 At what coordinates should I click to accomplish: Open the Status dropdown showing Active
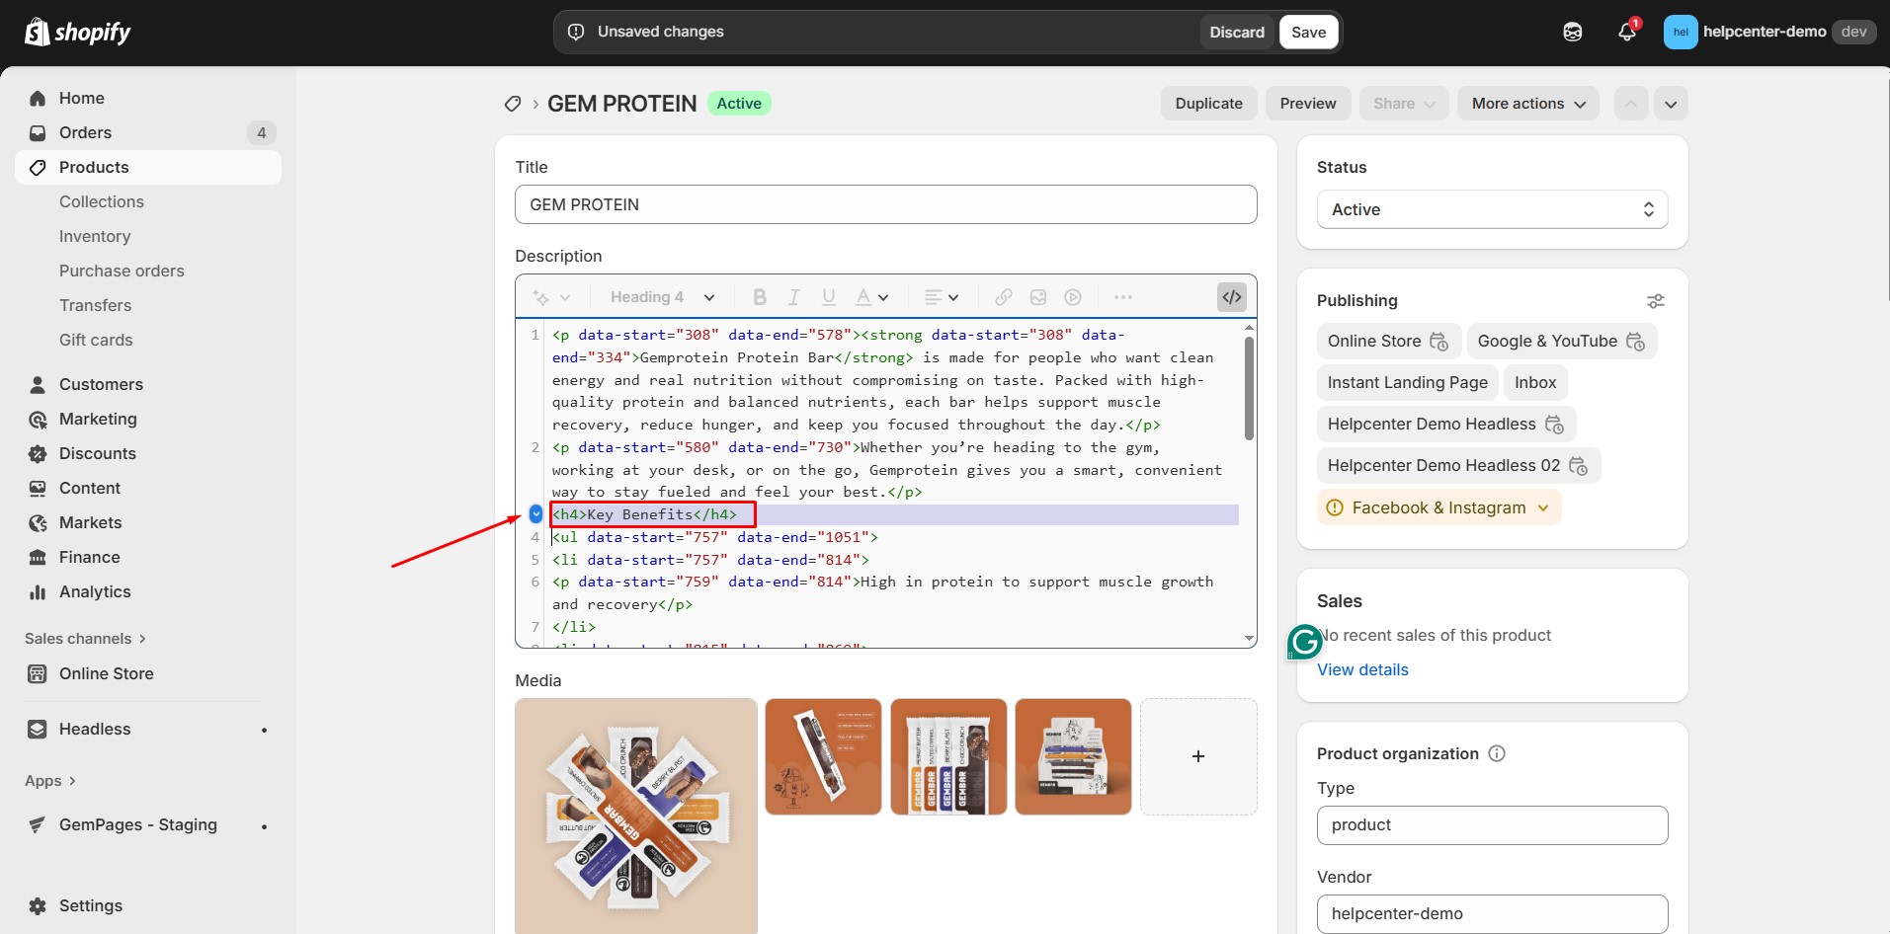[x=1491, y=209]
